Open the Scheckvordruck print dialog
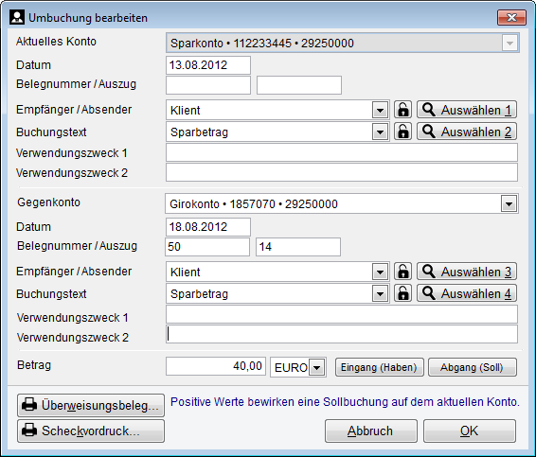Viewport: 536px width, 457px height. pyautogui.click(x=91, y=431)
